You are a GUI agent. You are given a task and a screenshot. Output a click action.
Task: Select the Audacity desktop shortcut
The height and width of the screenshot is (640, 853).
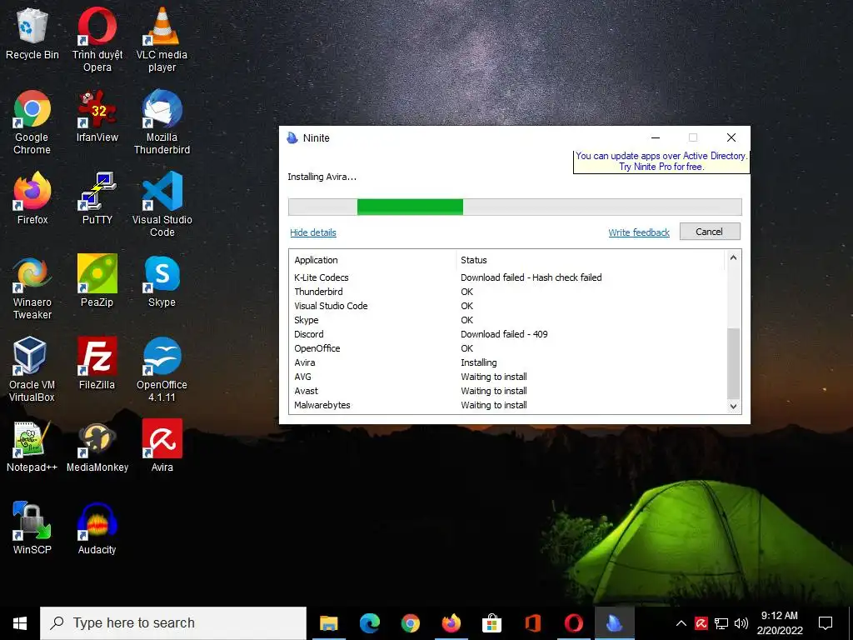point(97,528)
